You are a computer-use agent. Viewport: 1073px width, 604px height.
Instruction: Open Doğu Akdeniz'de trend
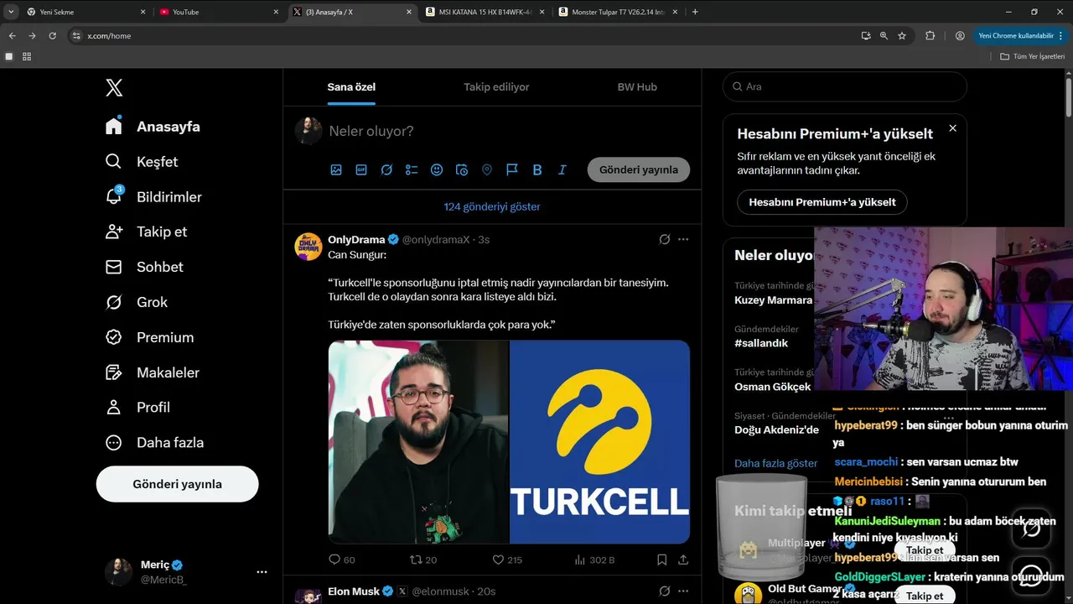tap(776, 430)
